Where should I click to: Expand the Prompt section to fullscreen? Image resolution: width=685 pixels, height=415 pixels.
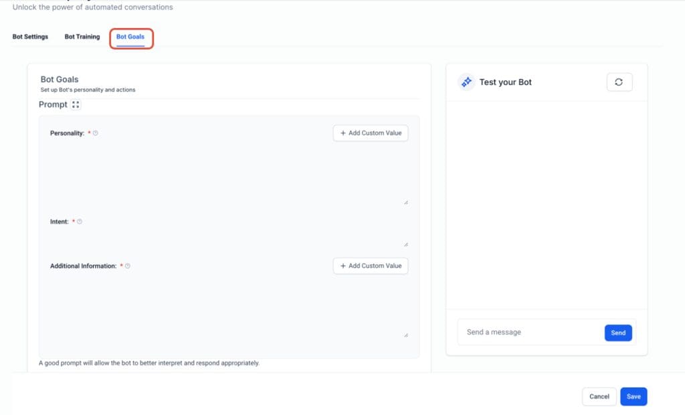(75, 104)
